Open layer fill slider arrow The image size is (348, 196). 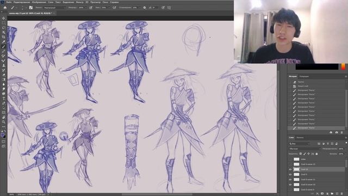point(346,154)
